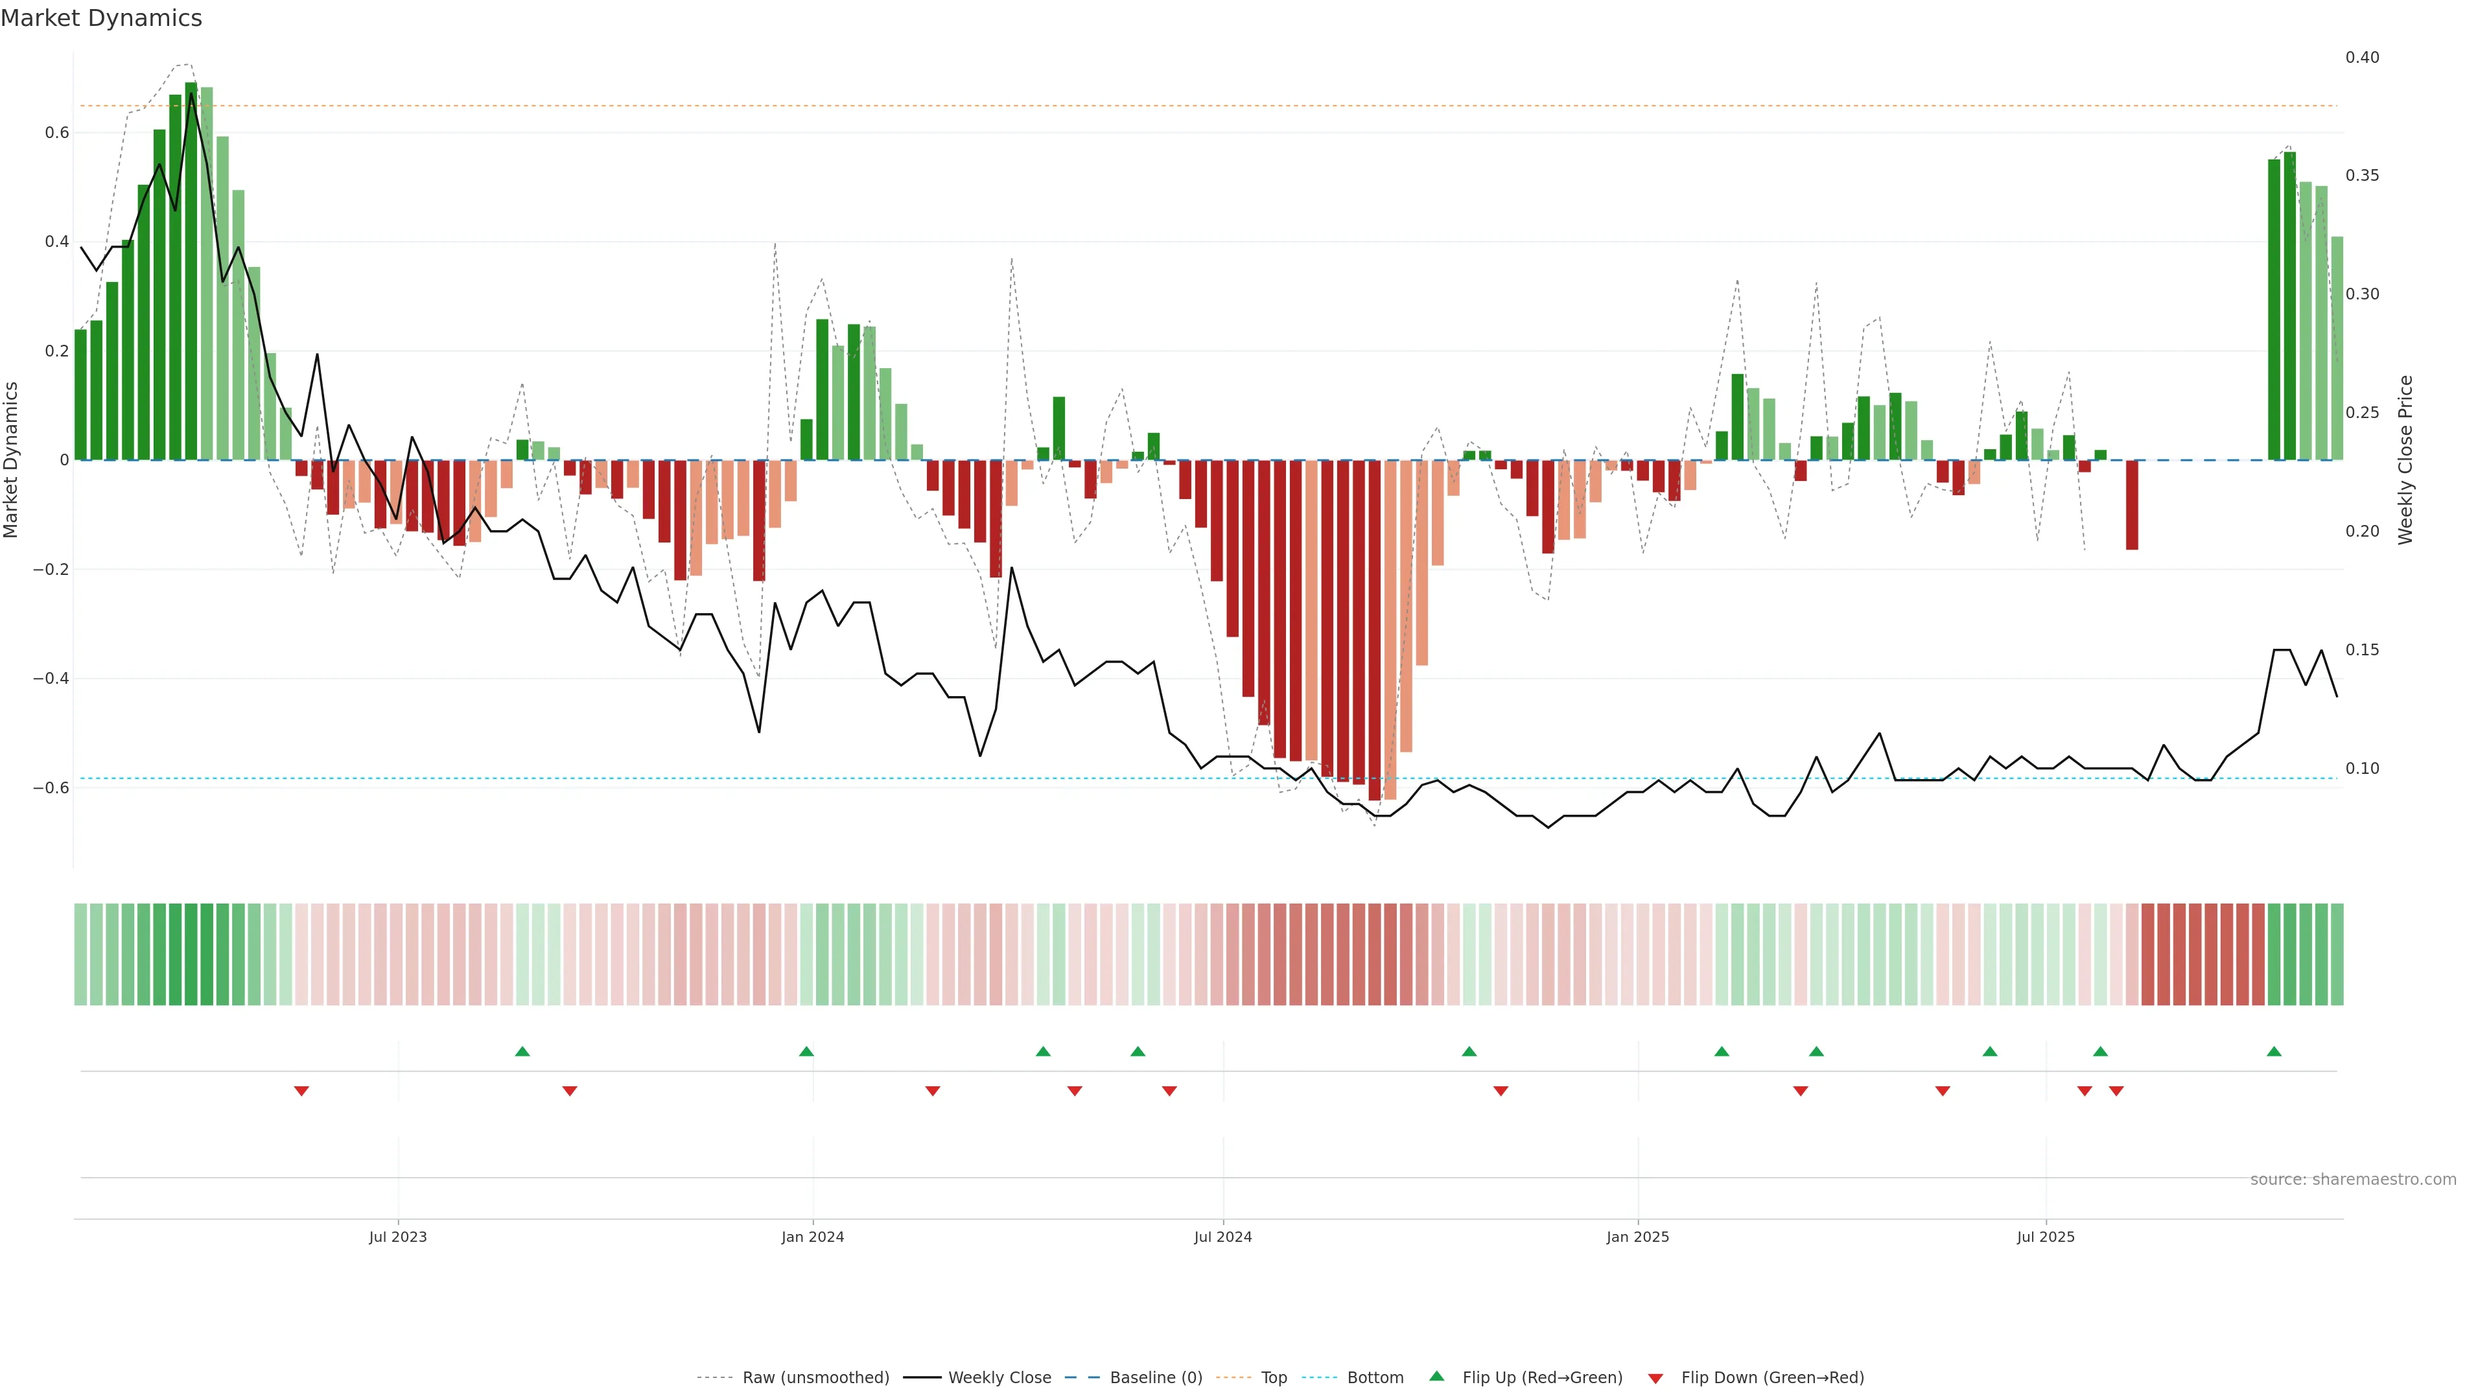Click the last green flip-up triangle marker
This screenshot has width=2489, height=1400.
tap(2274, 1051)
